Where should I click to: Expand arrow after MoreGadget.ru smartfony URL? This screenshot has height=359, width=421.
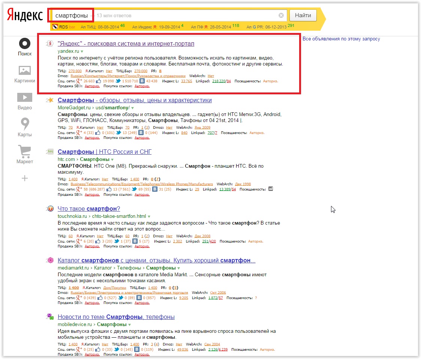132,108
